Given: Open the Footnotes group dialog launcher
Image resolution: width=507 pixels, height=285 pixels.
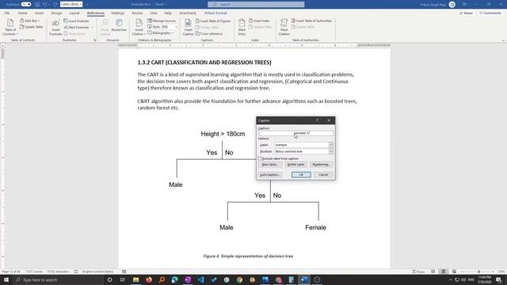Looking at the screenshot, I should tap(95, 40).
